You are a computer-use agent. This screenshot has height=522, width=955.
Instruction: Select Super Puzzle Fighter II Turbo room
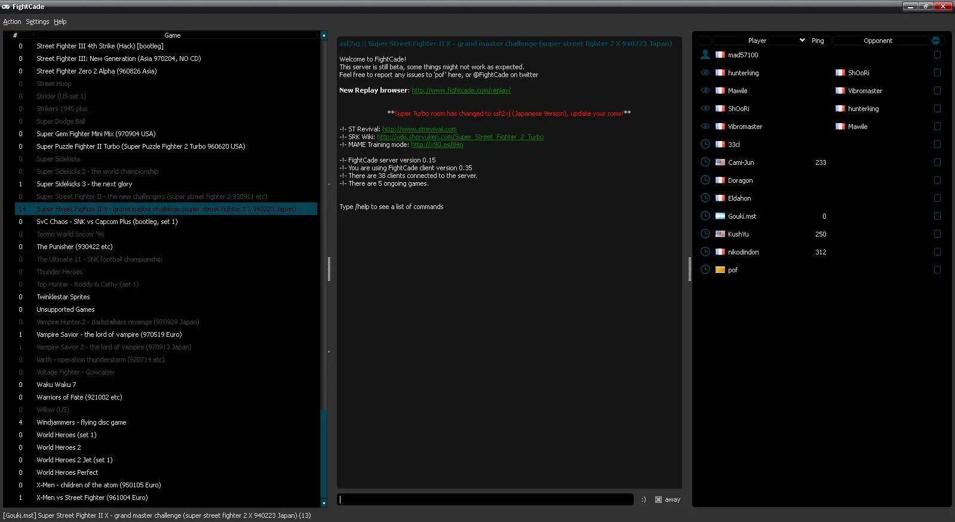166,146
